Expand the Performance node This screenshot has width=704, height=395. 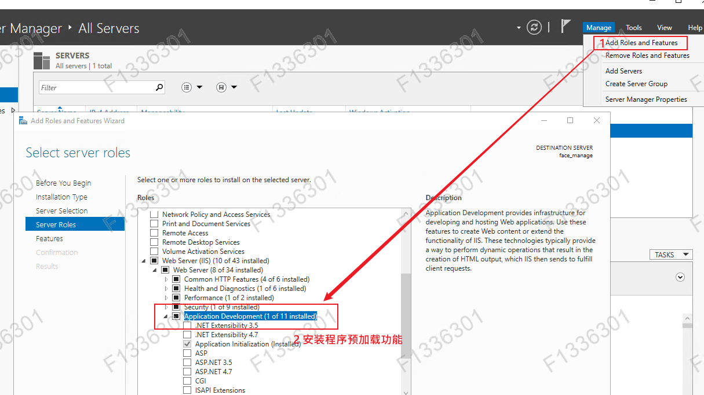click(166, 298)
